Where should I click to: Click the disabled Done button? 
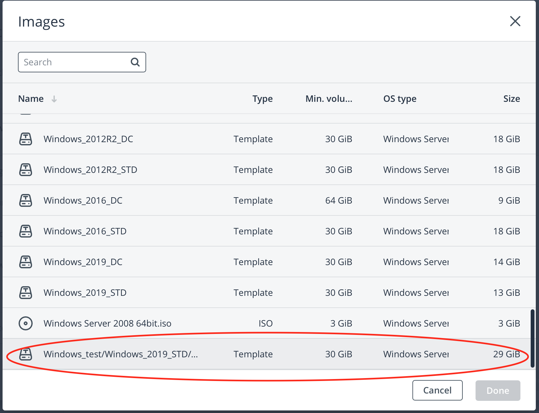(498, 390)
